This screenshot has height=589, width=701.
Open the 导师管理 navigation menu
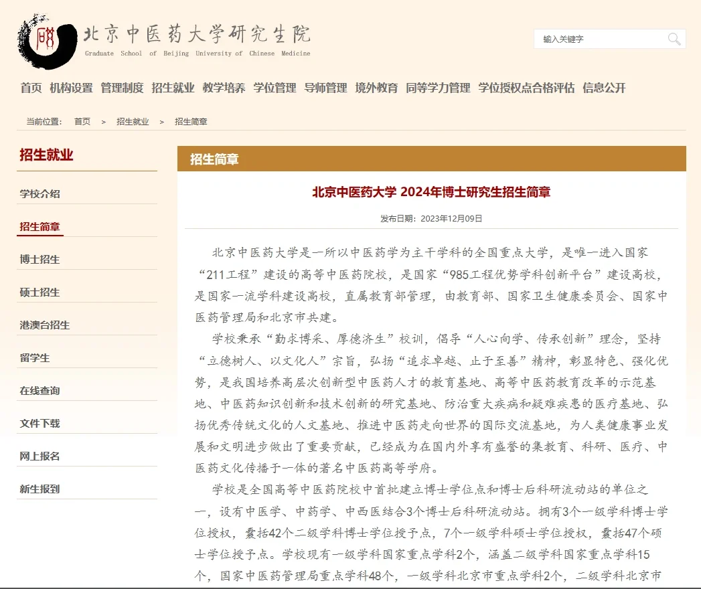[x=326, y=88]
